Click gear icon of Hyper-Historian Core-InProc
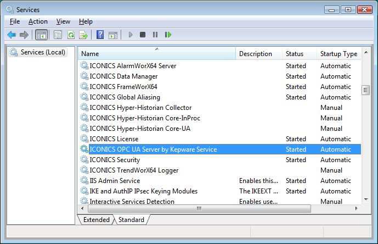 pyautogui.click(x=84, y=118)
